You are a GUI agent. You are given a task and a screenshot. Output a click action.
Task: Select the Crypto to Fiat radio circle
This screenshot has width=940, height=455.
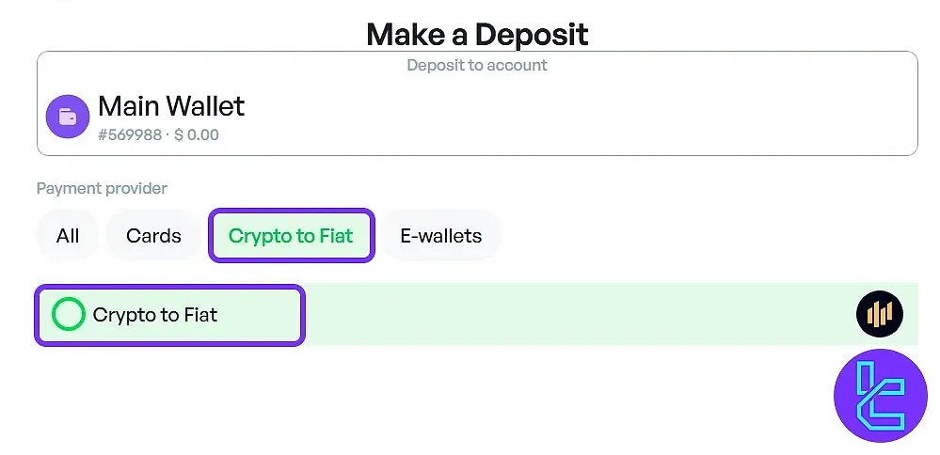pos(68,314)
